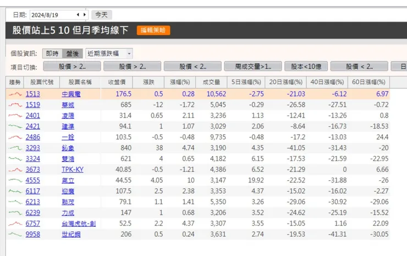The height and width of the screenshot is (256, 407).
Task: Open trend sparkline chart for stock 3673
Action: coord(15,170)
